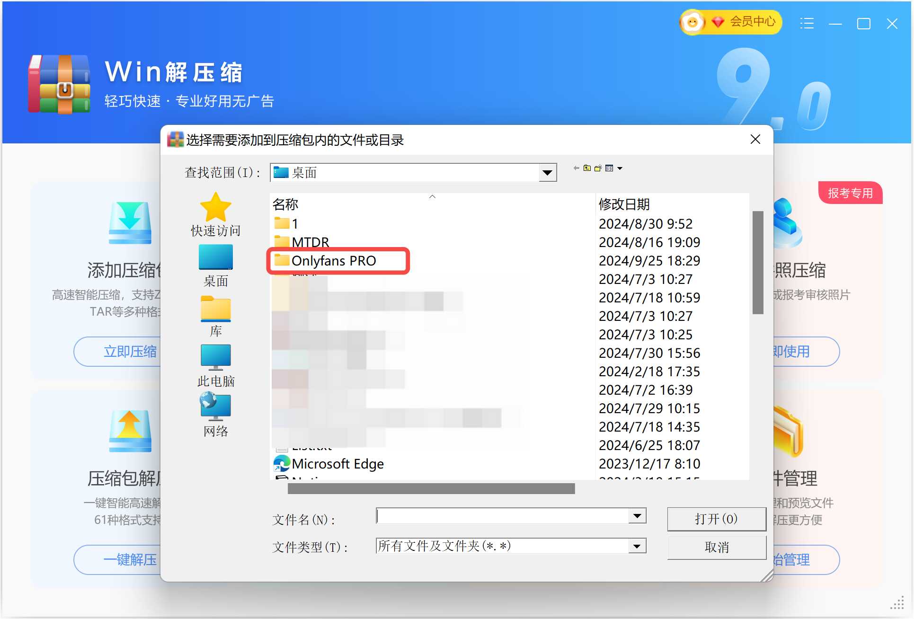Minimize the Win解压缩 main window

[835, 23]
